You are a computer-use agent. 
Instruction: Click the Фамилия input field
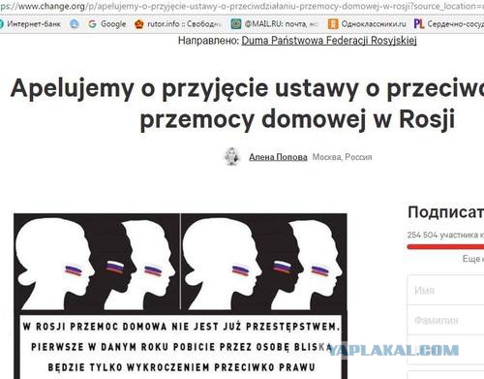(445, 320)
